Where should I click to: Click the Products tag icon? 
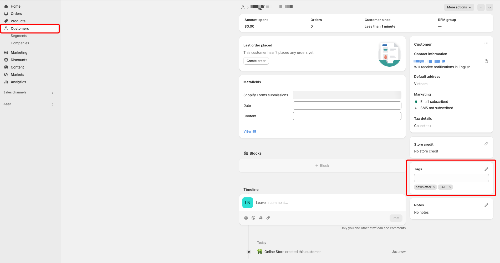[x=6, y=21]
